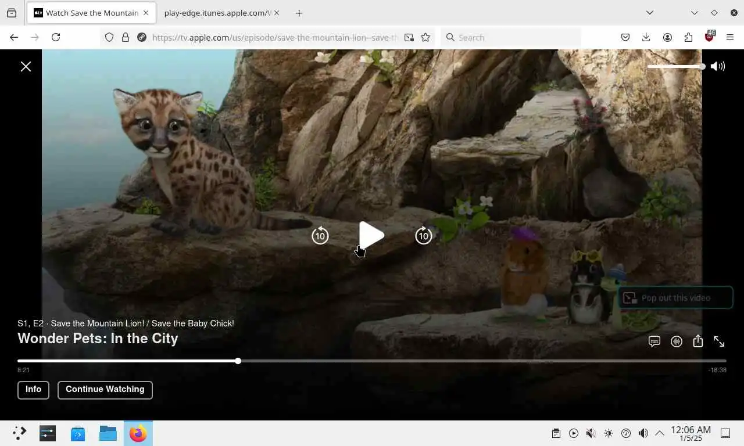Screen dimensions: 744x446
Task: Click the window keep-below chevron in titlebar
Action: (695, 13)
